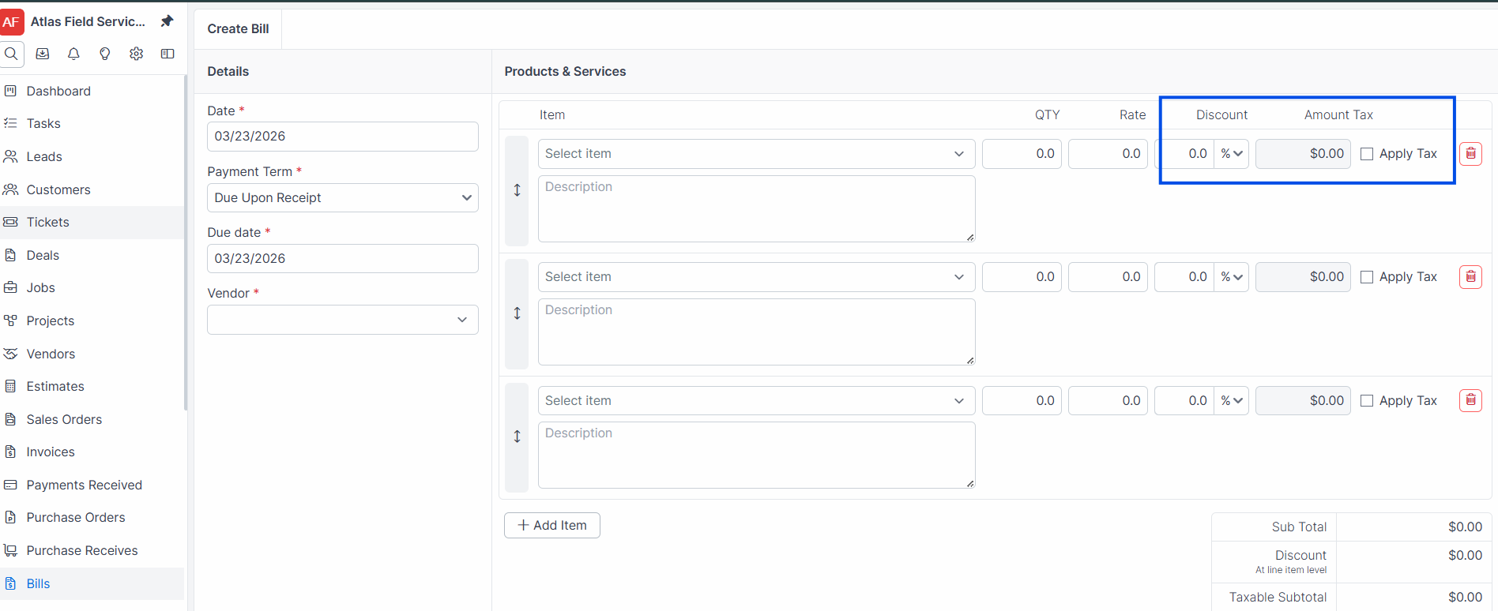Focus the Rate field of second line item
Viewport: 1498px width, 611px height.
coord(1108,277)
